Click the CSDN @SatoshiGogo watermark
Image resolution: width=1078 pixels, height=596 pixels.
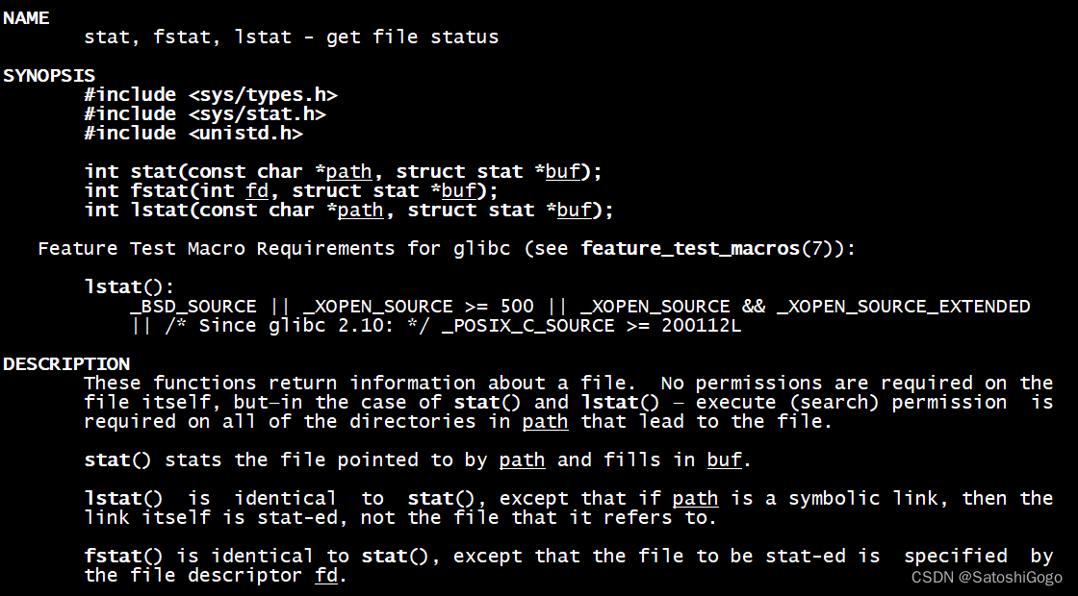pyautogui.click(x=987, y=578)
